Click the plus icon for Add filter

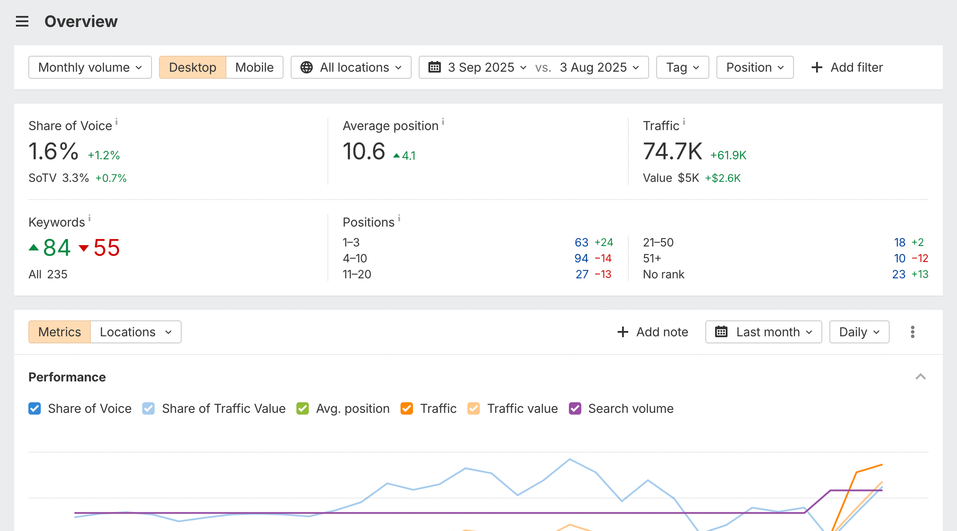[817, 67]
